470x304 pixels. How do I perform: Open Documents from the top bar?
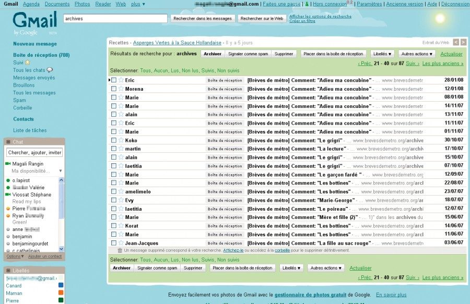pyautogui.click(x=57, y=4)
